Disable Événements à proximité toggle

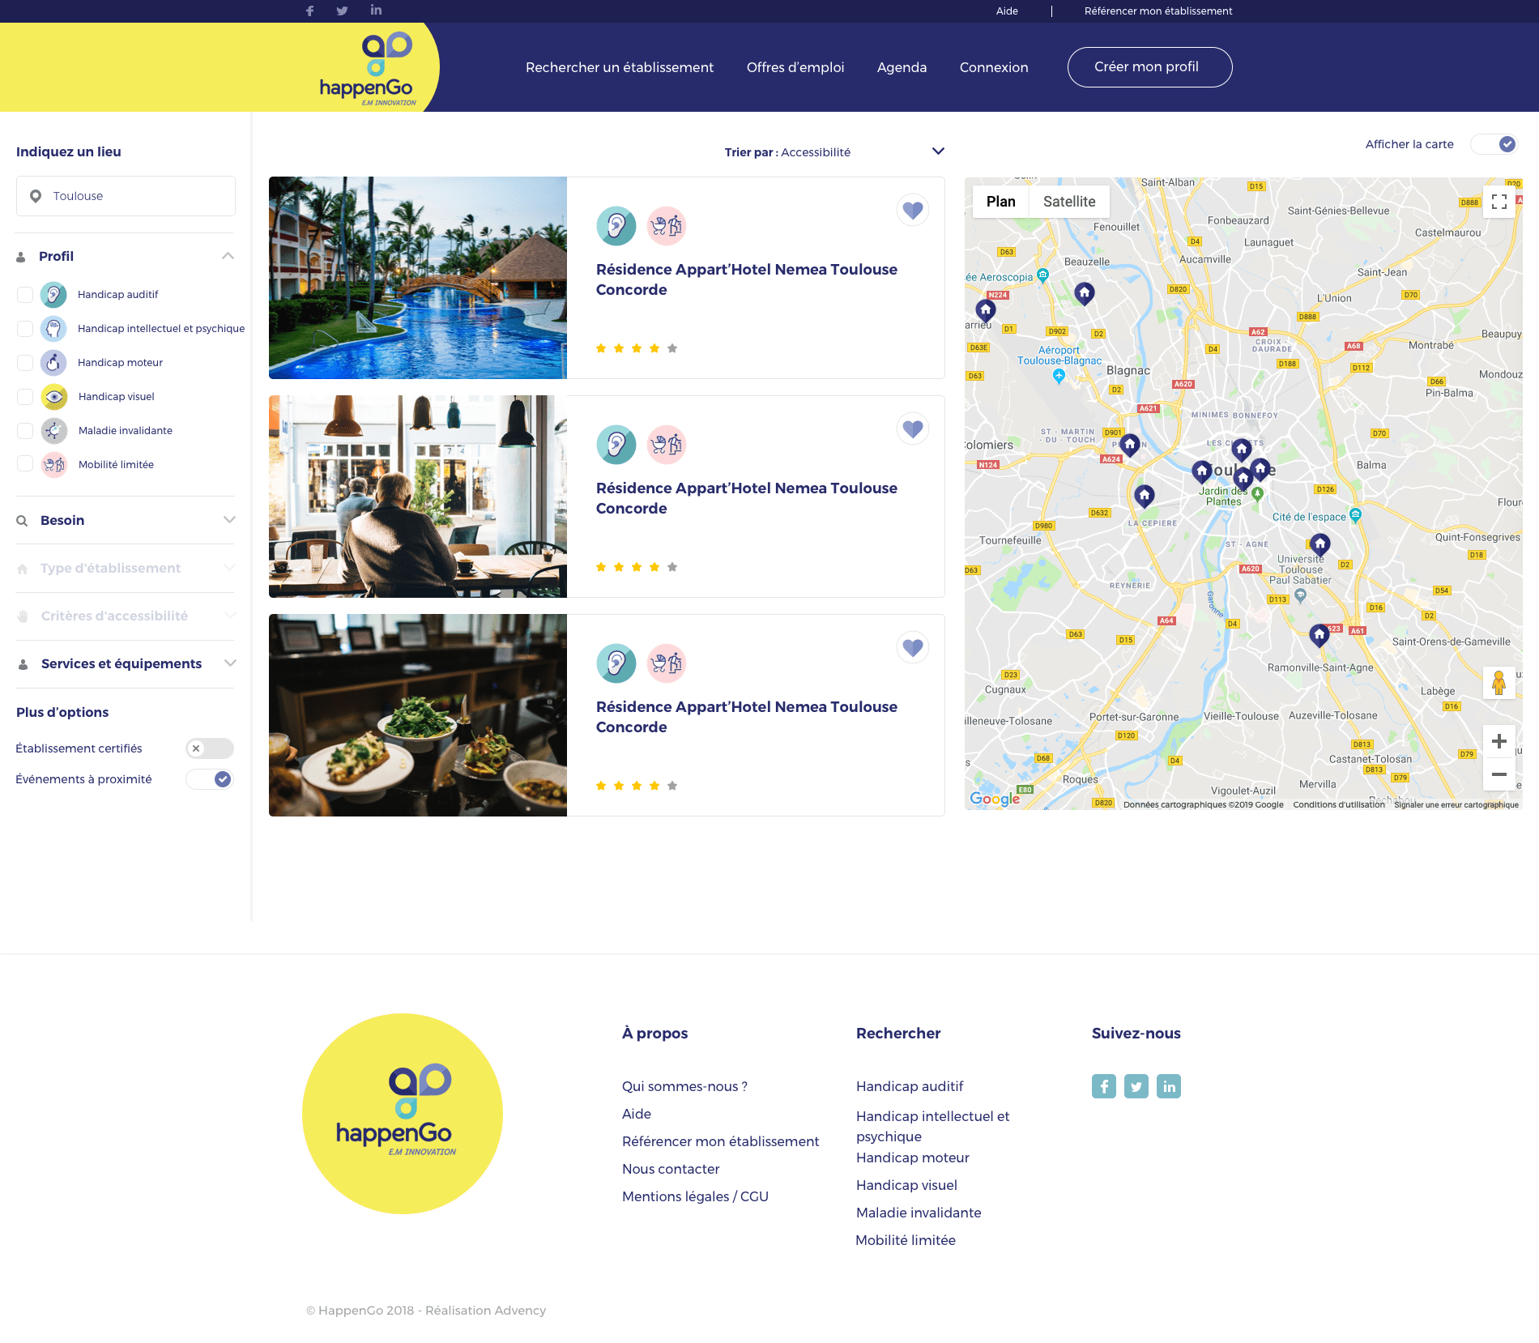(x=210, y=779)
